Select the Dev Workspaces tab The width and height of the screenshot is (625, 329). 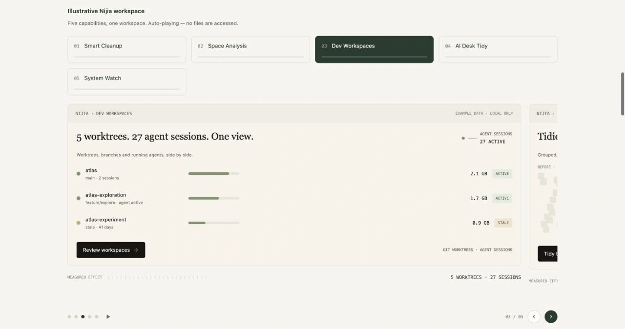click(374, 49)
